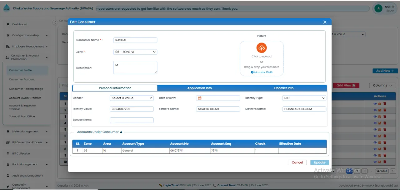
Task: Open Account & Inspector Transfer in the sidebar
Action: 22,107
